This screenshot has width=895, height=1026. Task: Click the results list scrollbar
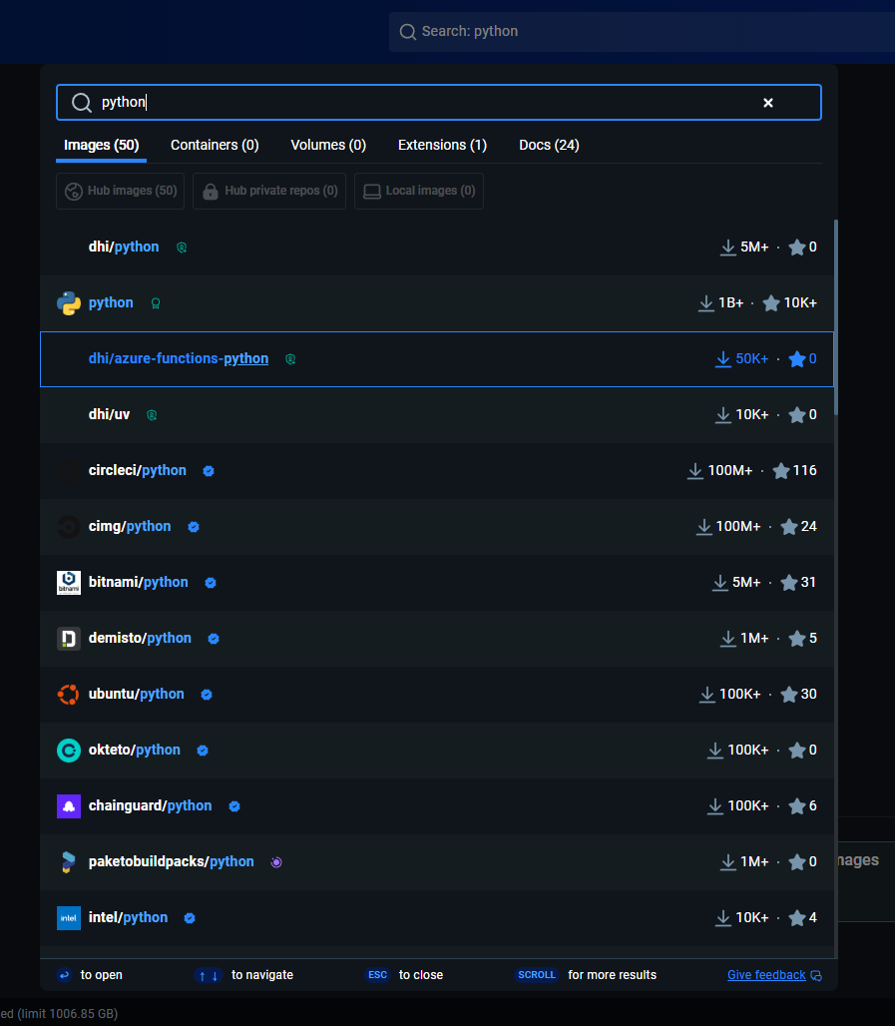point(836,317)
